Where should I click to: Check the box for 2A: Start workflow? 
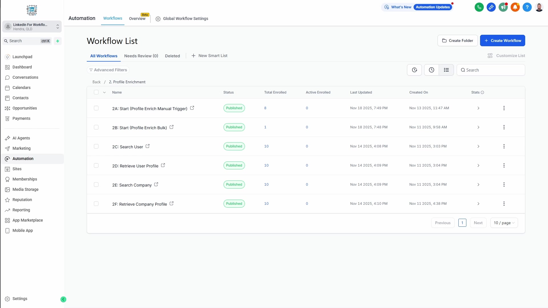click(96, 108)
